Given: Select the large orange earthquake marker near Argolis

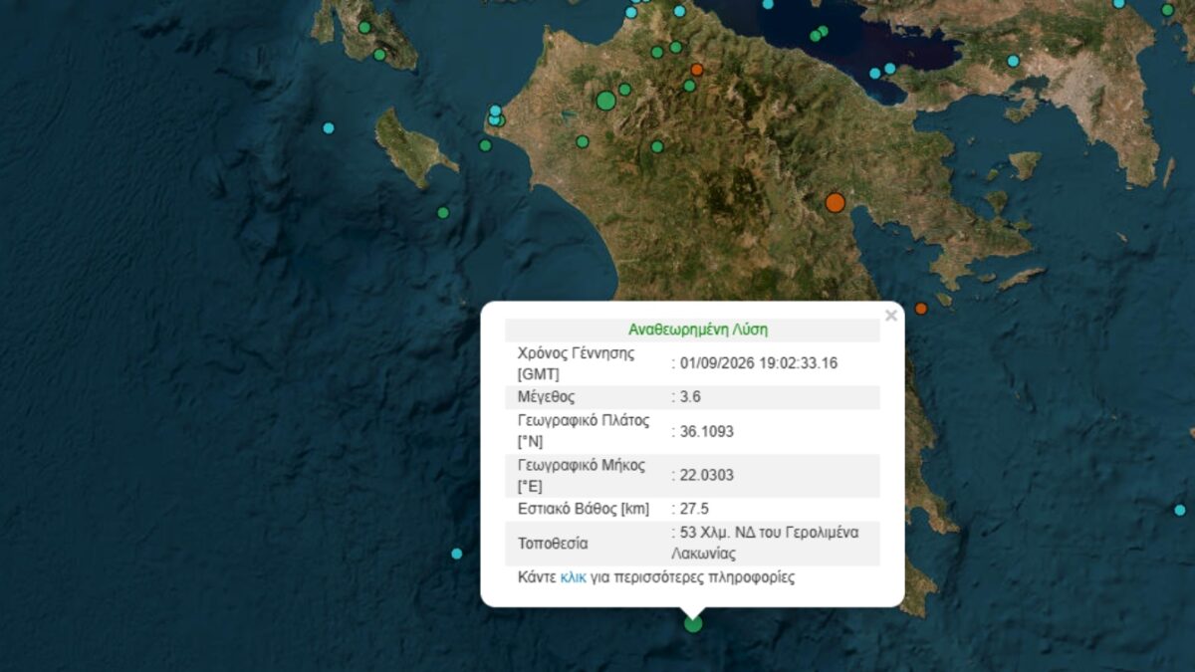Looking at the screenshot, I should pos(836,203).
